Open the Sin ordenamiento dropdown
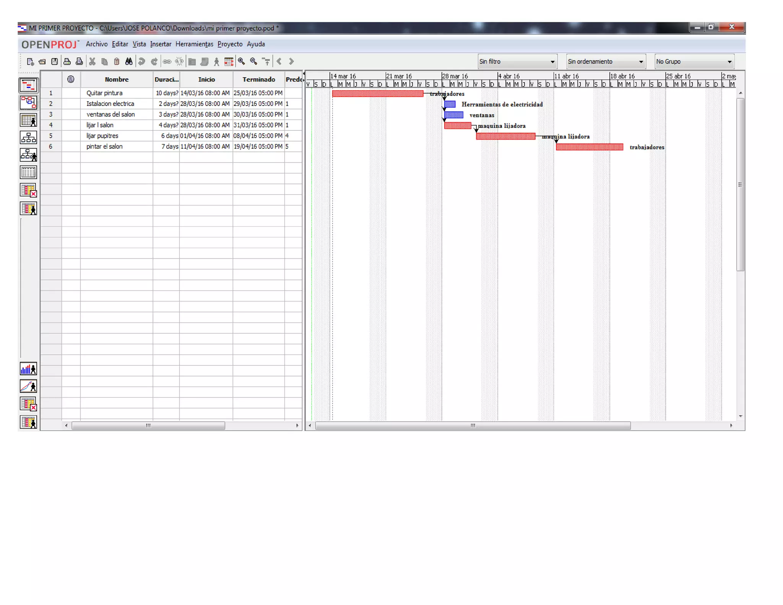 point(606,62)
